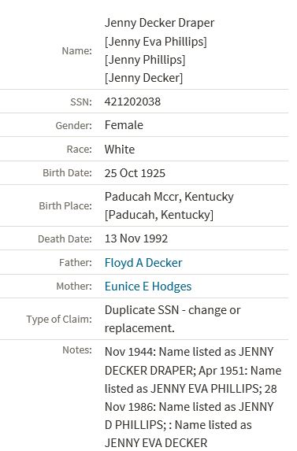
Task: Click the Gender value Female
Action: click(124, 125)
